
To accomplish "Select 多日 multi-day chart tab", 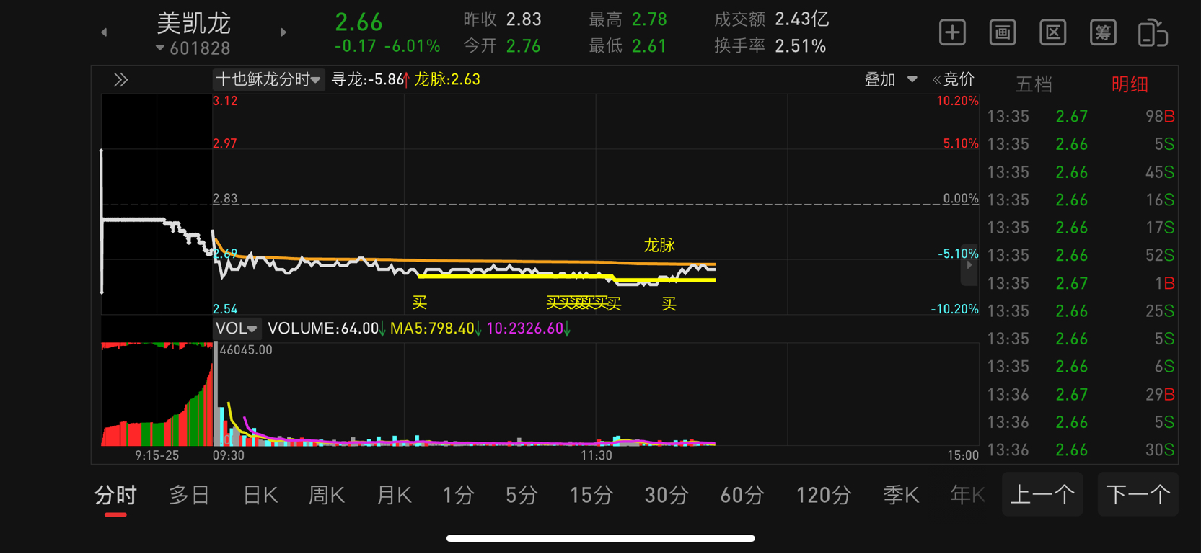I will point(189,496).
